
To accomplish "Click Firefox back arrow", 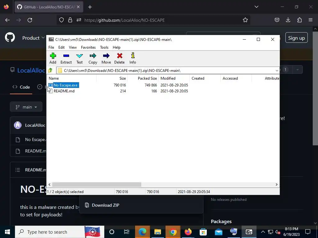I will click(7, 20).
